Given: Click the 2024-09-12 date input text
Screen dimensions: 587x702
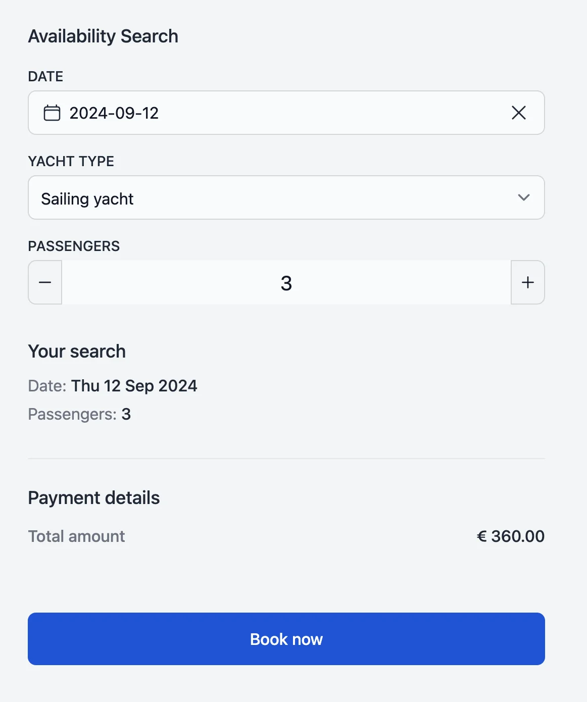Looking at the screenshot, I should pos(114,113).
